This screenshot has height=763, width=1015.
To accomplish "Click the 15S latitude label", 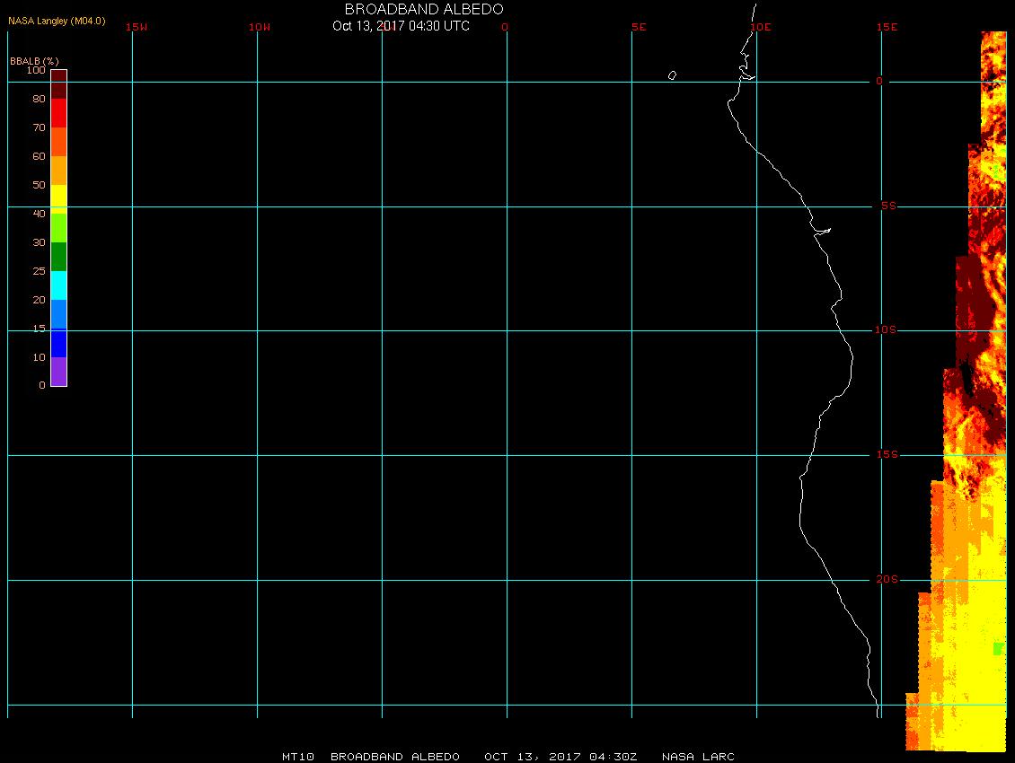I will (887, 455).
